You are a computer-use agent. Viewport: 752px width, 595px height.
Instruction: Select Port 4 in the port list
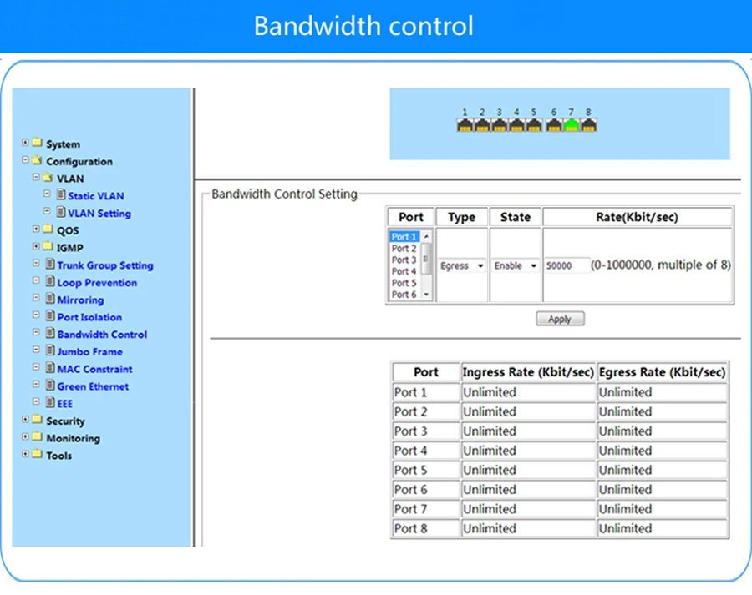(404, 271)
